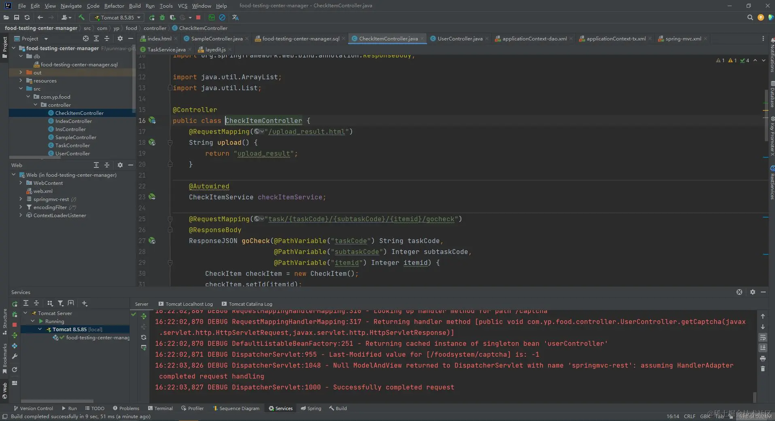775x421 pixels.
Task: Open Project panel settings gear
Action: (120, 38)
